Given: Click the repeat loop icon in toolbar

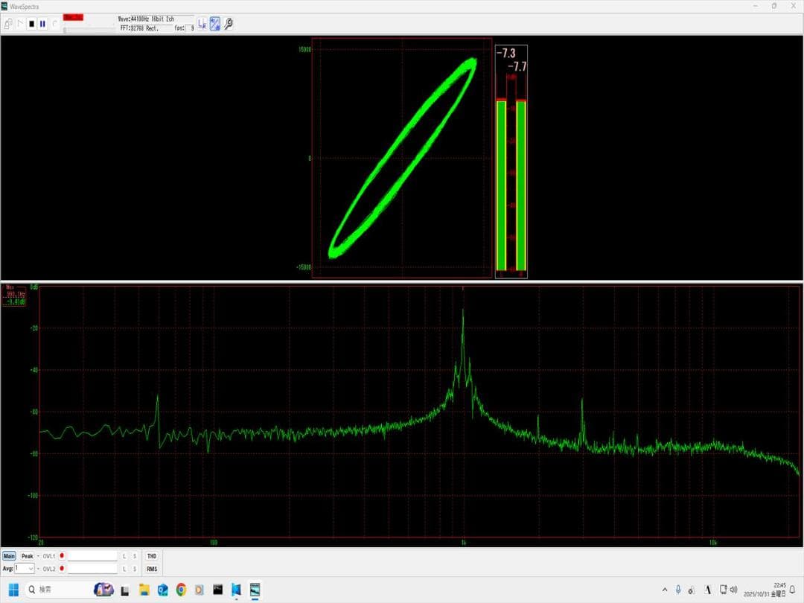Looking at the screenshot, I should point(54,24).
